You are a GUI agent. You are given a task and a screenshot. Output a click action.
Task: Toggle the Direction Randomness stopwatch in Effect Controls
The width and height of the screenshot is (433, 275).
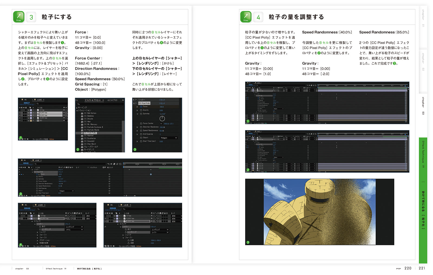[141, 127]
